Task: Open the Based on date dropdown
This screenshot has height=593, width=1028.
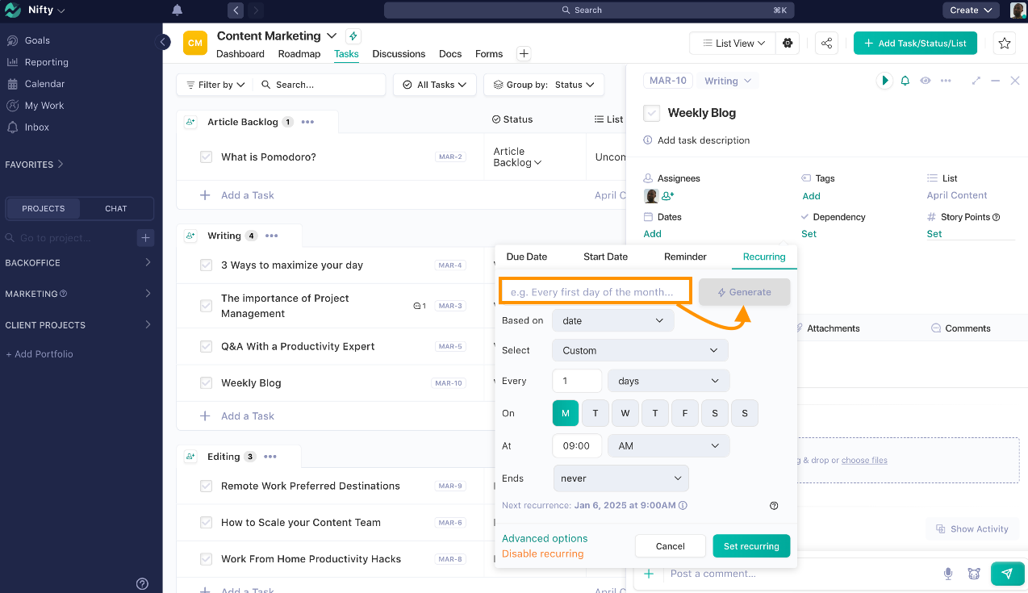Action: [x=613, y=320]
